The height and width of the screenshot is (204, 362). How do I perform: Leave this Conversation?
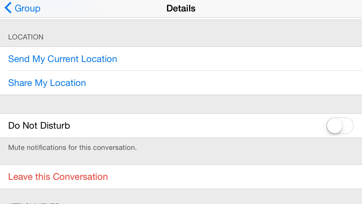[58, 177]
